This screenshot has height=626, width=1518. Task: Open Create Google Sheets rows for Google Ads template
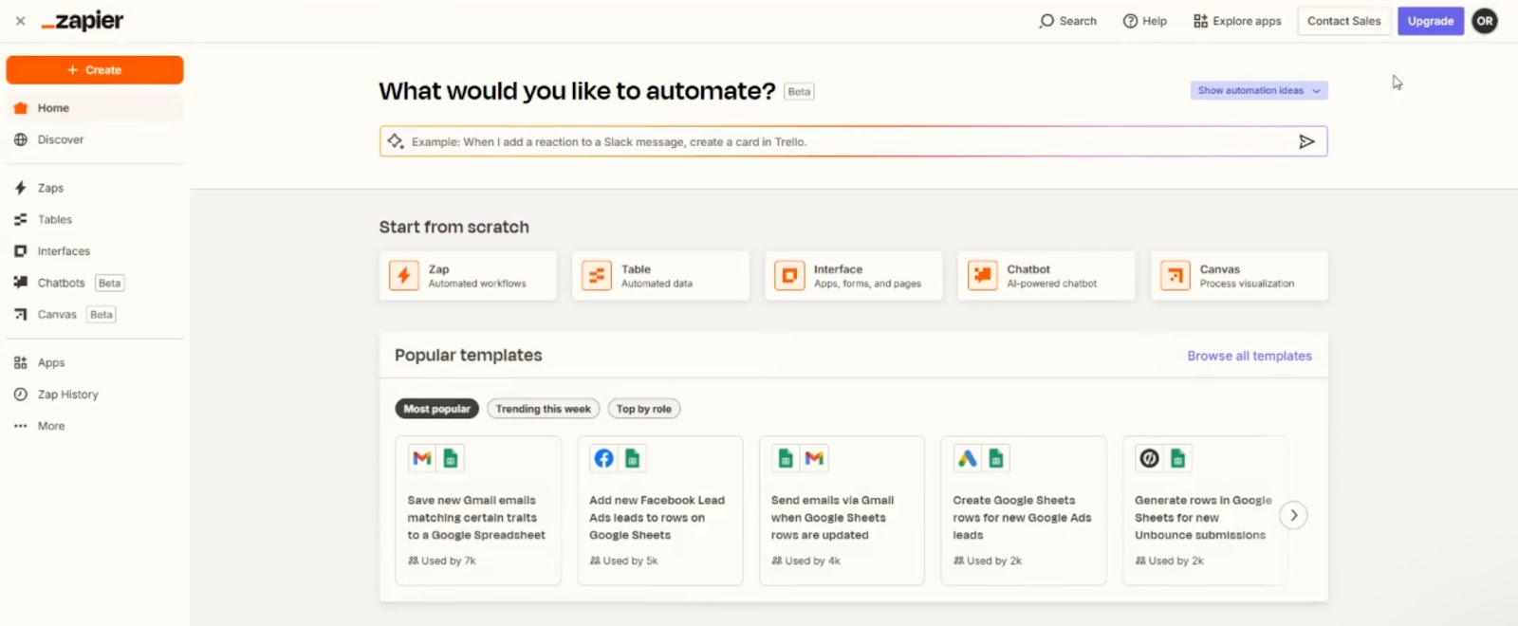pyautogui.click(x=1024, y=510)
